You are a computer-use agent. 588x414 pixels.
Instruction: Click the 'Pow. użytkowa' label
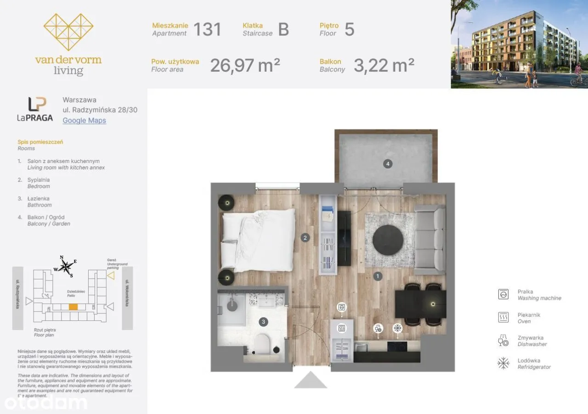[x=175, y=62]
